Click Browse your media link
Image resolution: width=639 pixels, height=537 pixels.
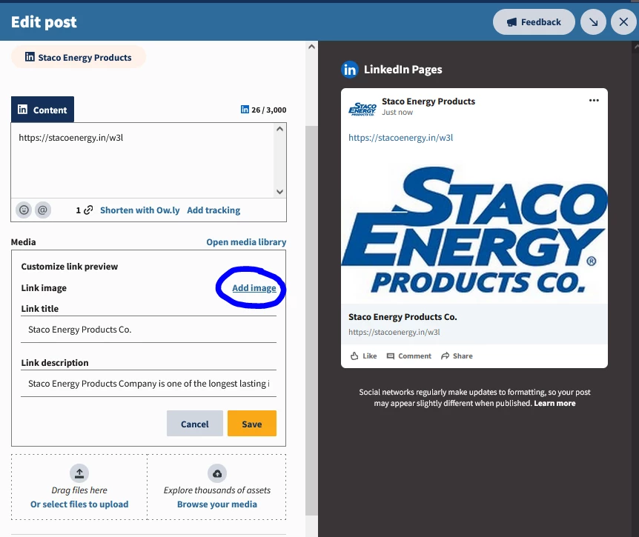pyautogui.click(x=217, y=504)
